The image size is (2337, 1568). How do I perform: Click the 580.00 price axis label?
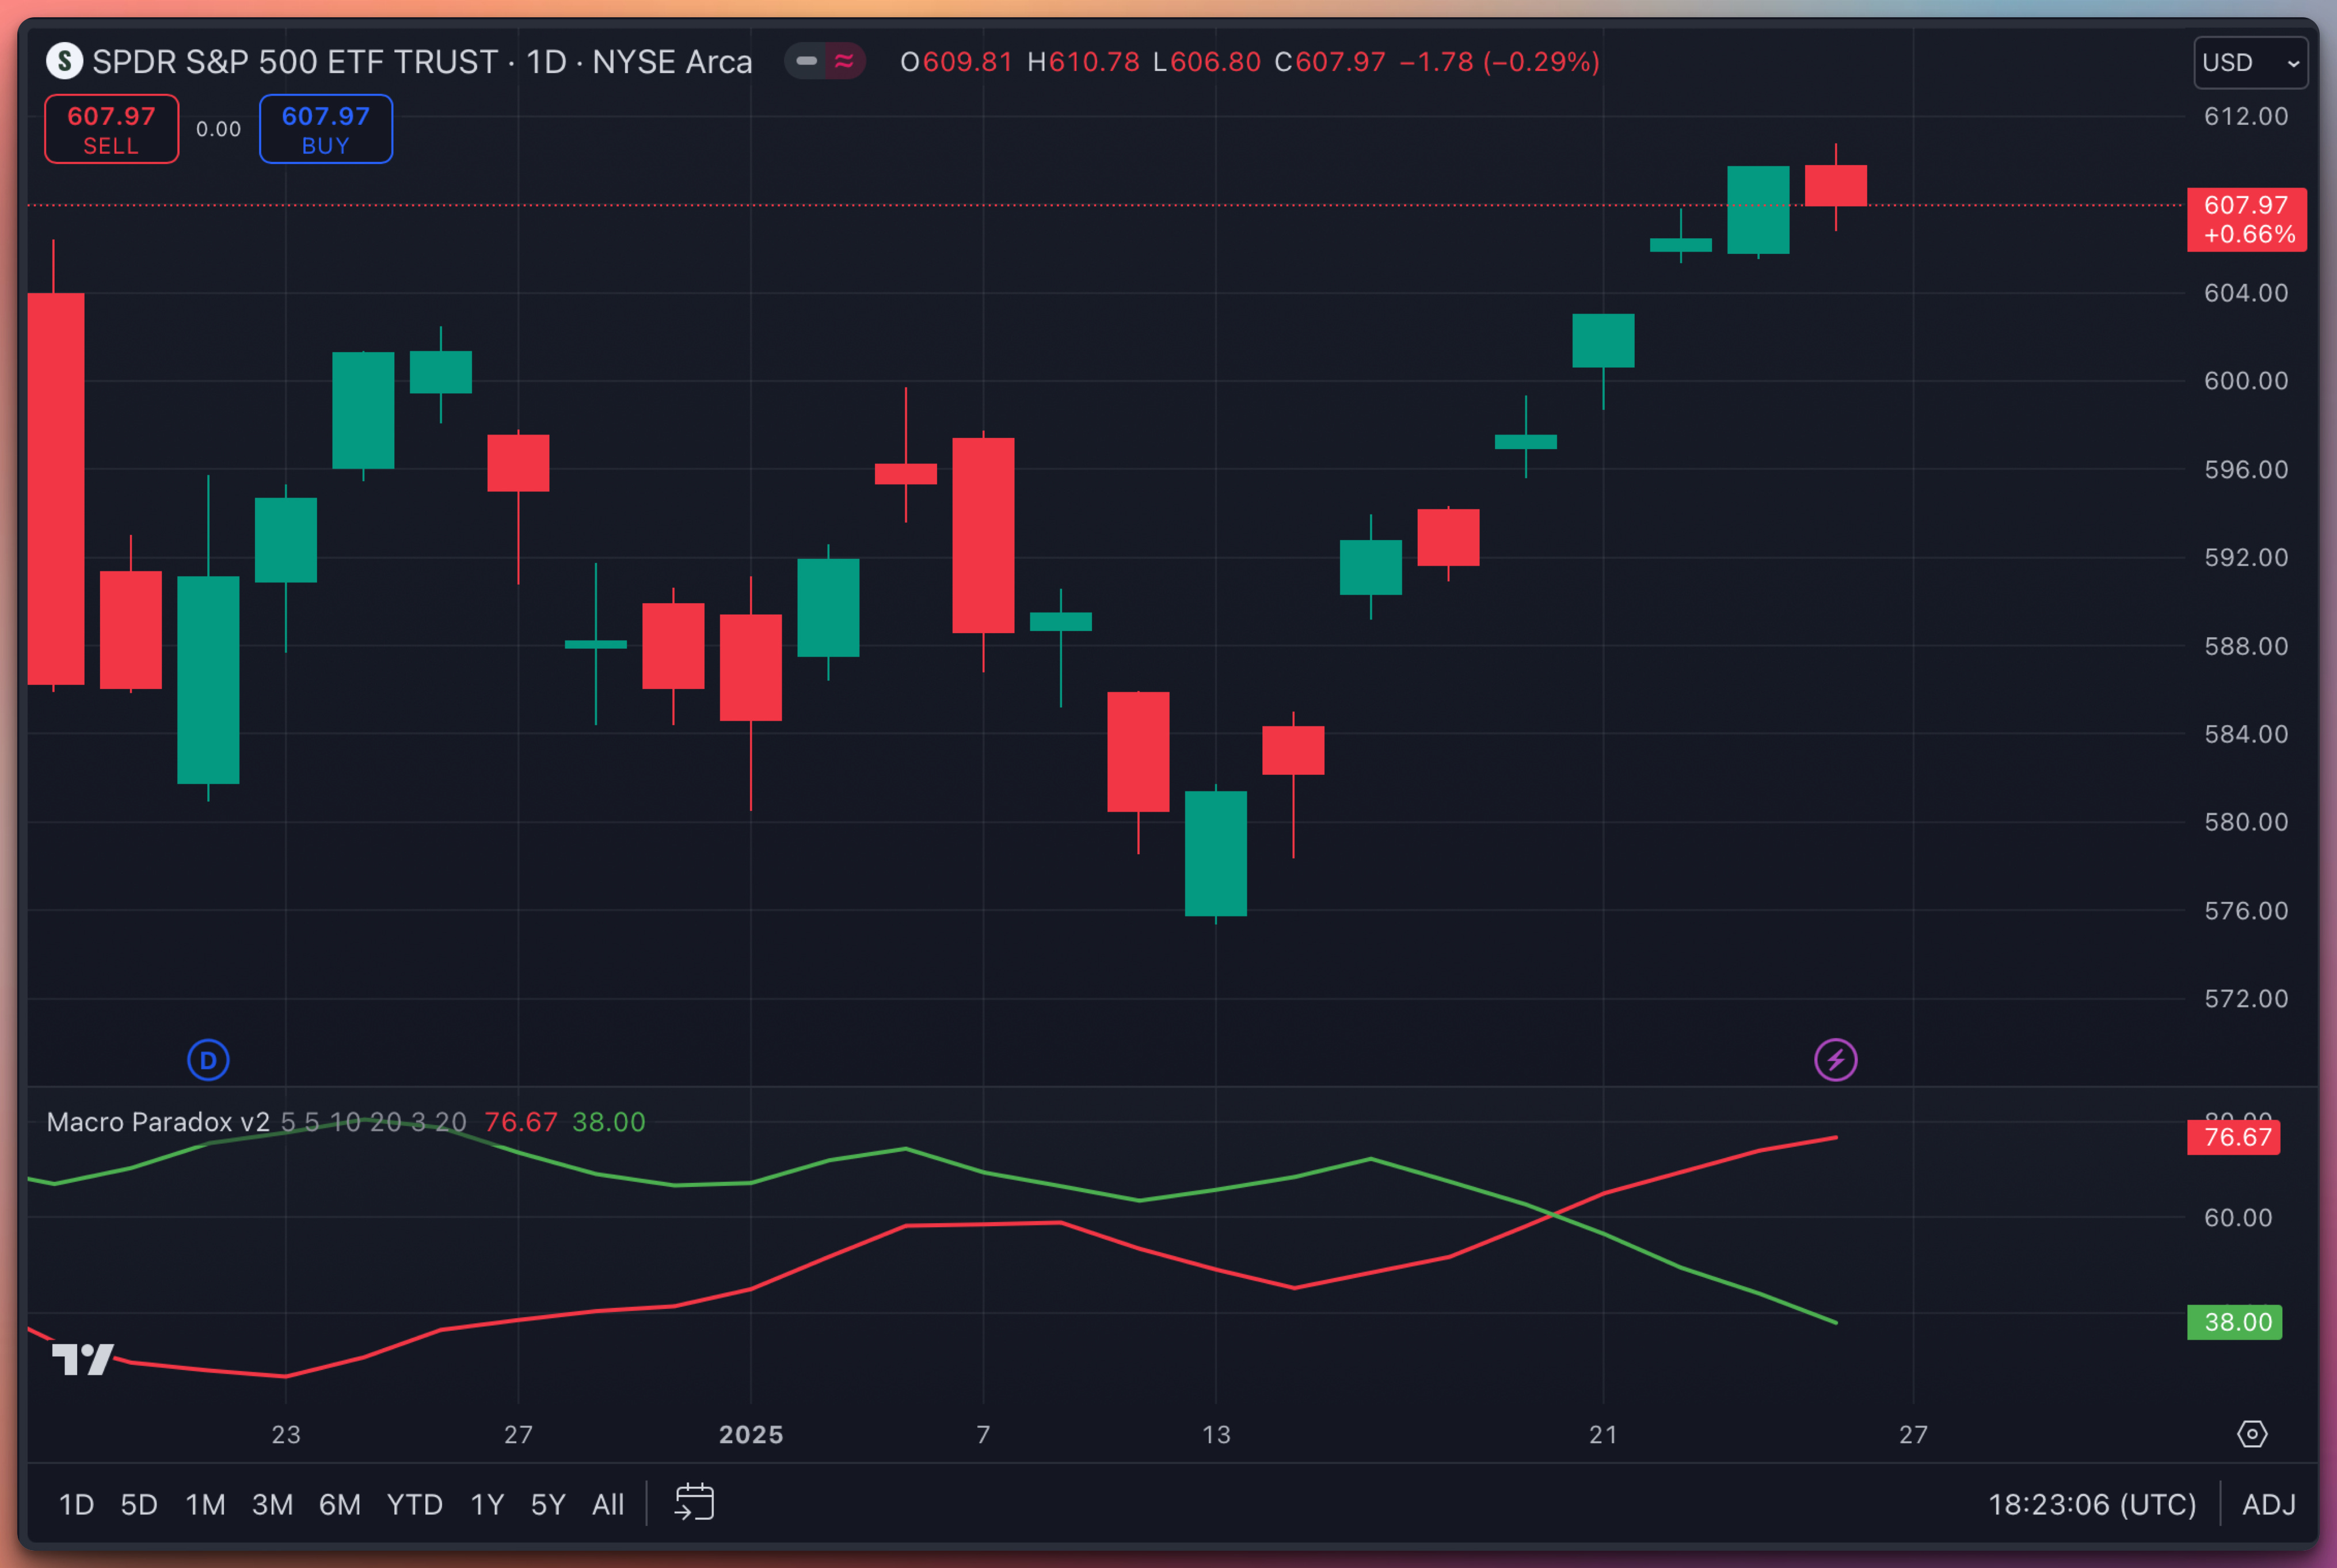pyautogui.click(x=2246, y=822)
